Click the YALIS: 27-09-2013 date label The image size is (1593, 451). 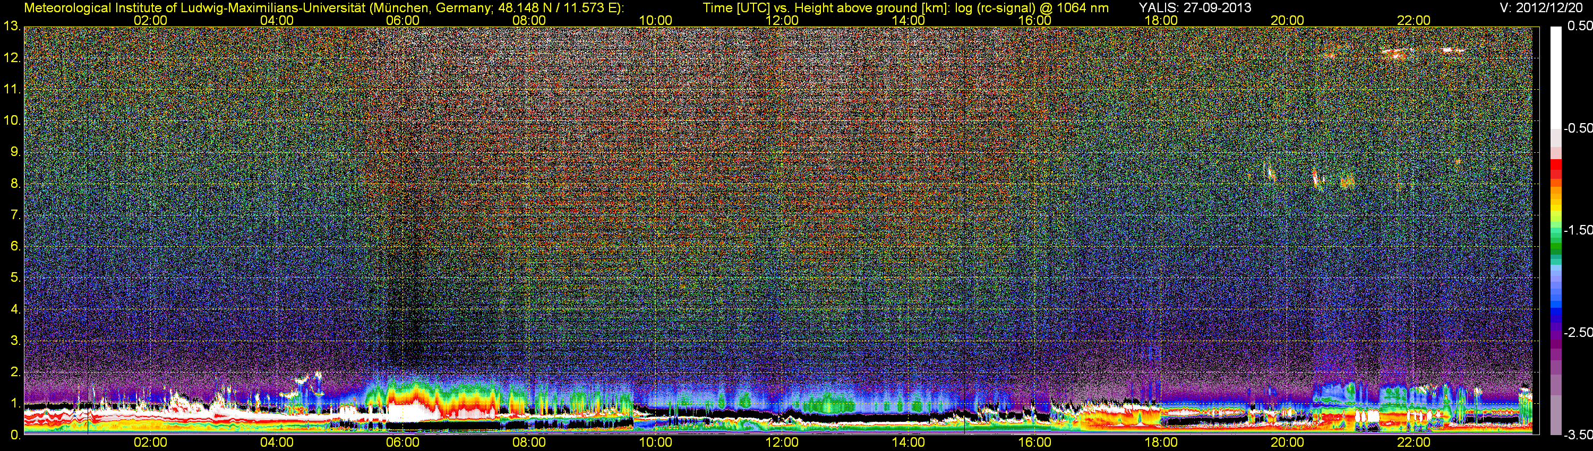coord(1195,8)
